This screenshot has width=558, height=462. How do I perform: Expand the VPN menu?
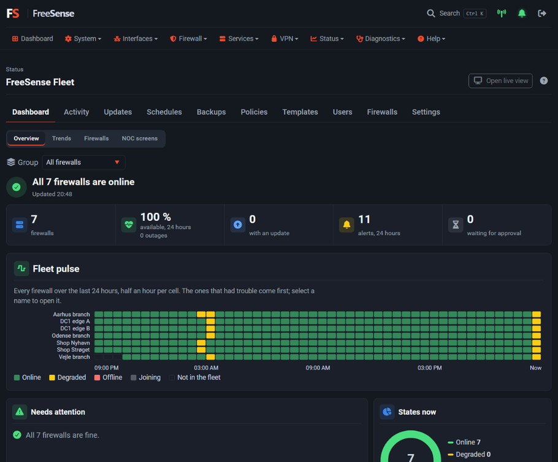click(x=285, y=39)
